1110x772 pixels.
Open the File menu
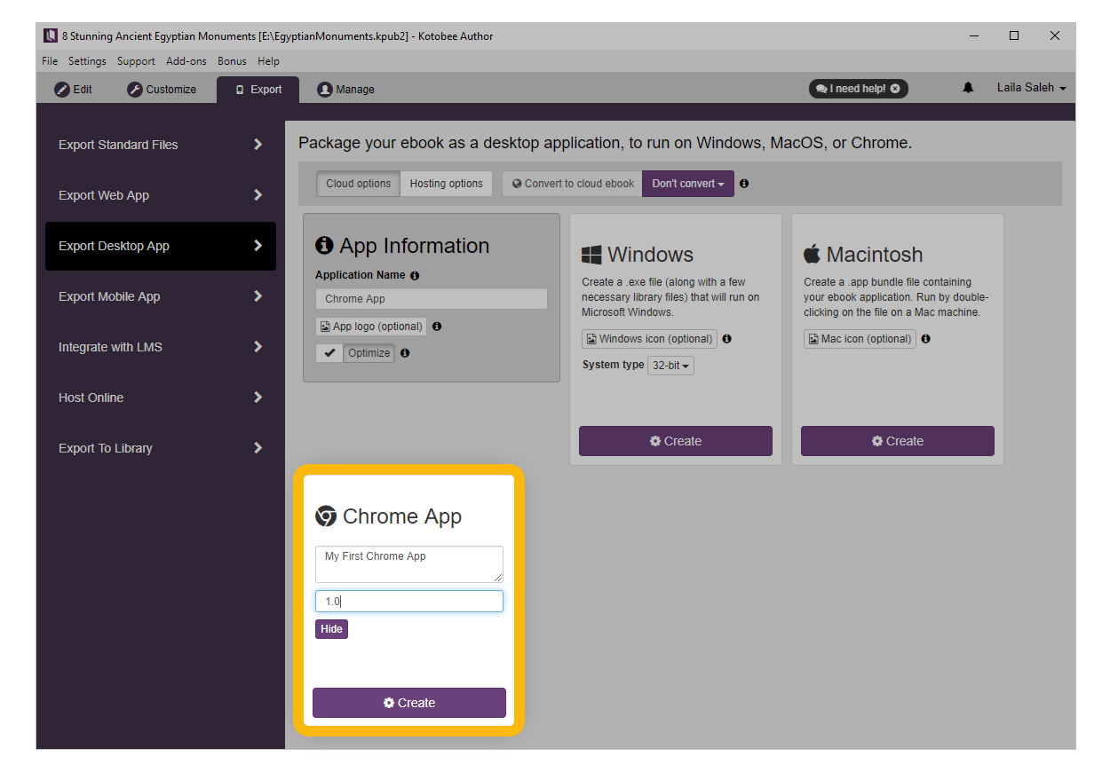50,61
